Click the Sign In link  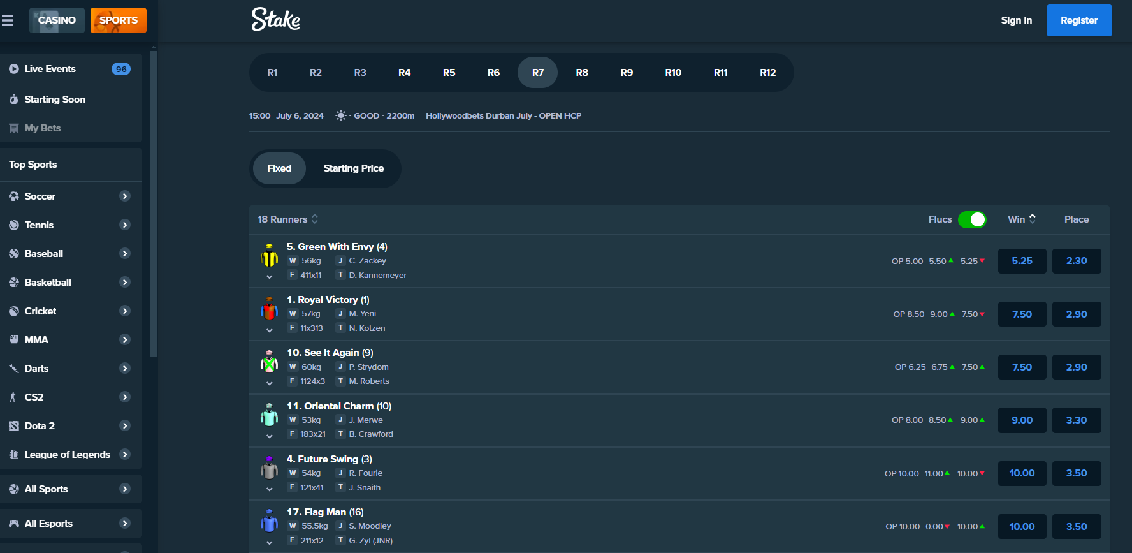click(x=1016, y=20)
